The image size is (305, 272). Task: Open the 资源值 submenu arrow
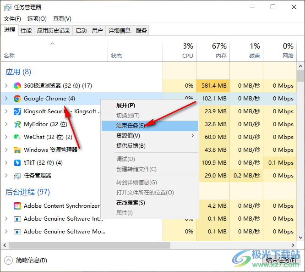[x=192, y=136]
